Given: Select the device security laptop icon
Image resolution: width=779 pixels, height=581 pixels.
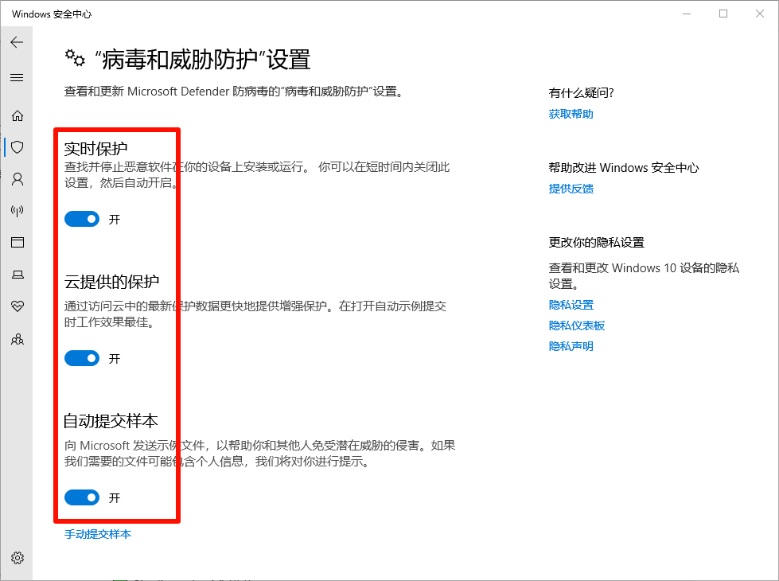Looking at the screenshot, I should 18,274.
